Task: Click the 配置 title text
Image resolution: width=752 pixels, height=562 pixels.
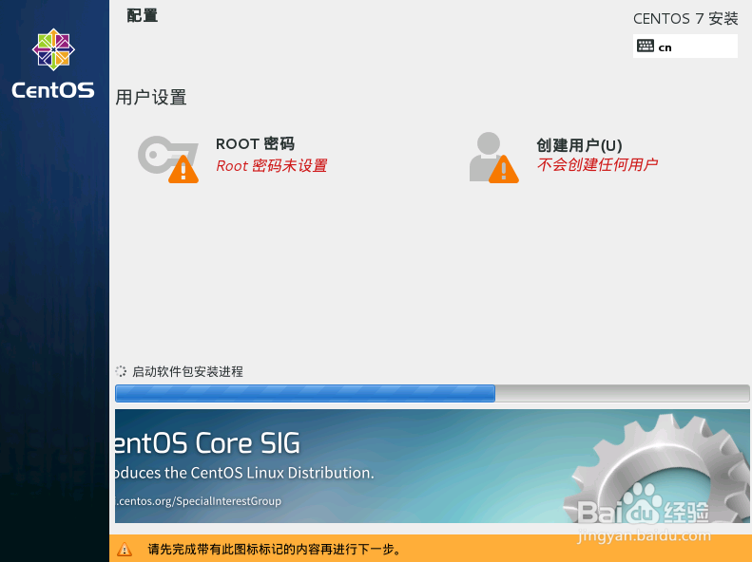Action: (x=142, y=15)
